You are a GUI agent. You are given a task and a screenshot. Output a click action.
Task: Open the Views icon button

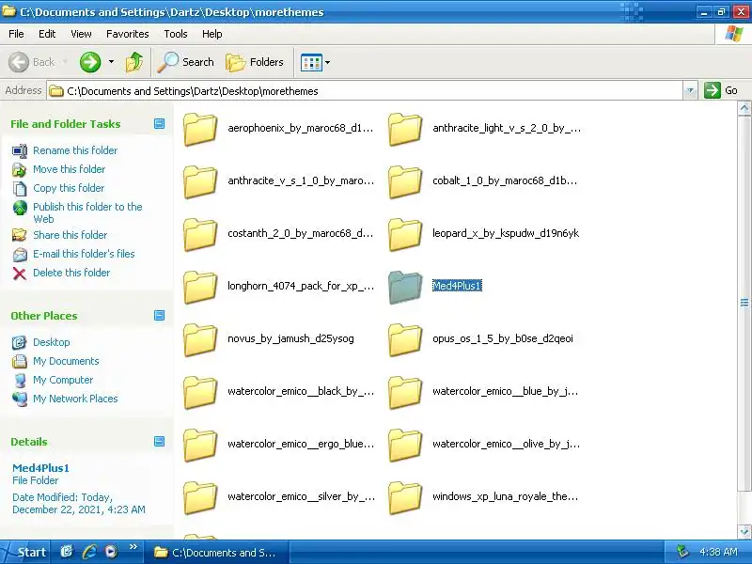(311, 62)
